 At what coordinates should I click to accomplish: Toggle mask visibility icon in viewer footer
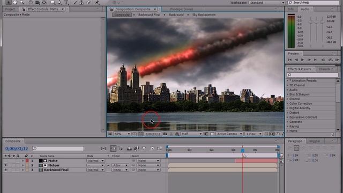coord(140,133)
